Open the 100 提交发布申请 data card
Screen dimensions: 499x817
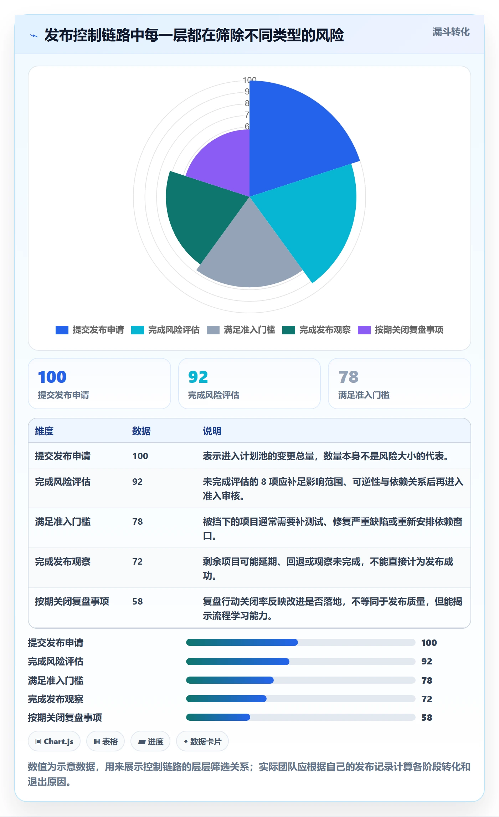99,384
